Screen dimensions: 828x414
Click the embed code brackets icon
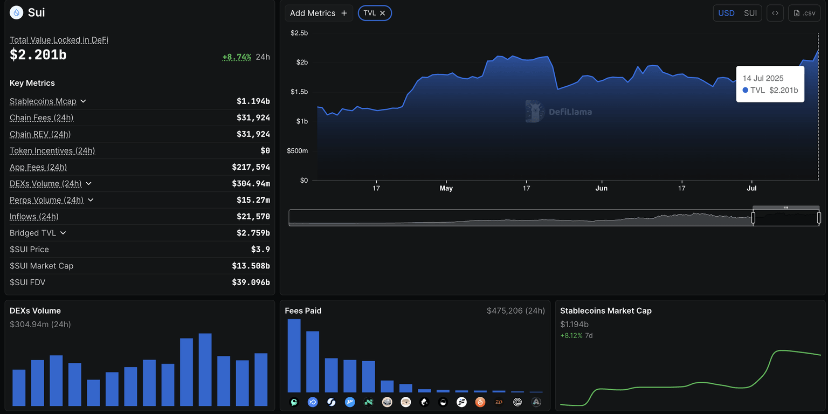(x=775, y=13)
